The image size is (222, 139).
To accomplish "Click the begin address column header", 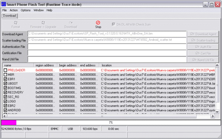I will click(68, 65).
